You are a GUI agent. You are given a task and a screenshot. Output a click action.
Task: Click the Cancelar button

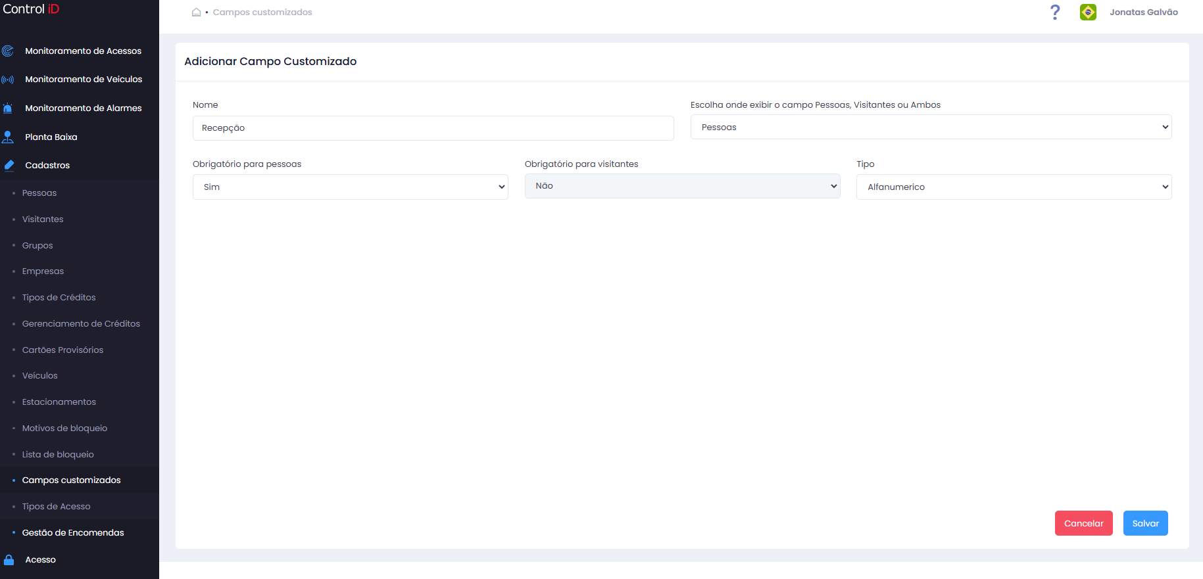pyautogui.click(x=1083, y=523)
